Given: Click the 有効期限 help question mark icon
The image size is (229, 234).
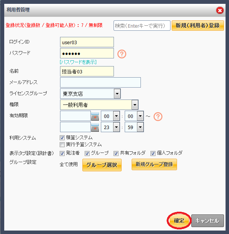Looking at the screenshot, I should (x=158, y=116).
